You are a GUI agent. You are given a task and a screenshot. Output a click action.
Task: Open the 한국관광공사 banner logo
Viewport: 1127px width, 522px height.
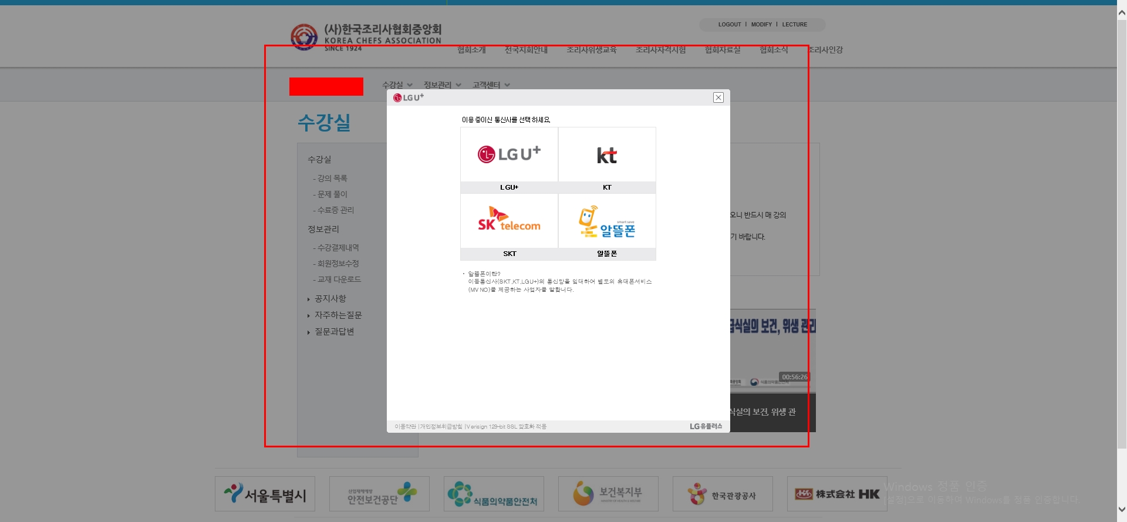pyautogui.click(x=723, y=494)
